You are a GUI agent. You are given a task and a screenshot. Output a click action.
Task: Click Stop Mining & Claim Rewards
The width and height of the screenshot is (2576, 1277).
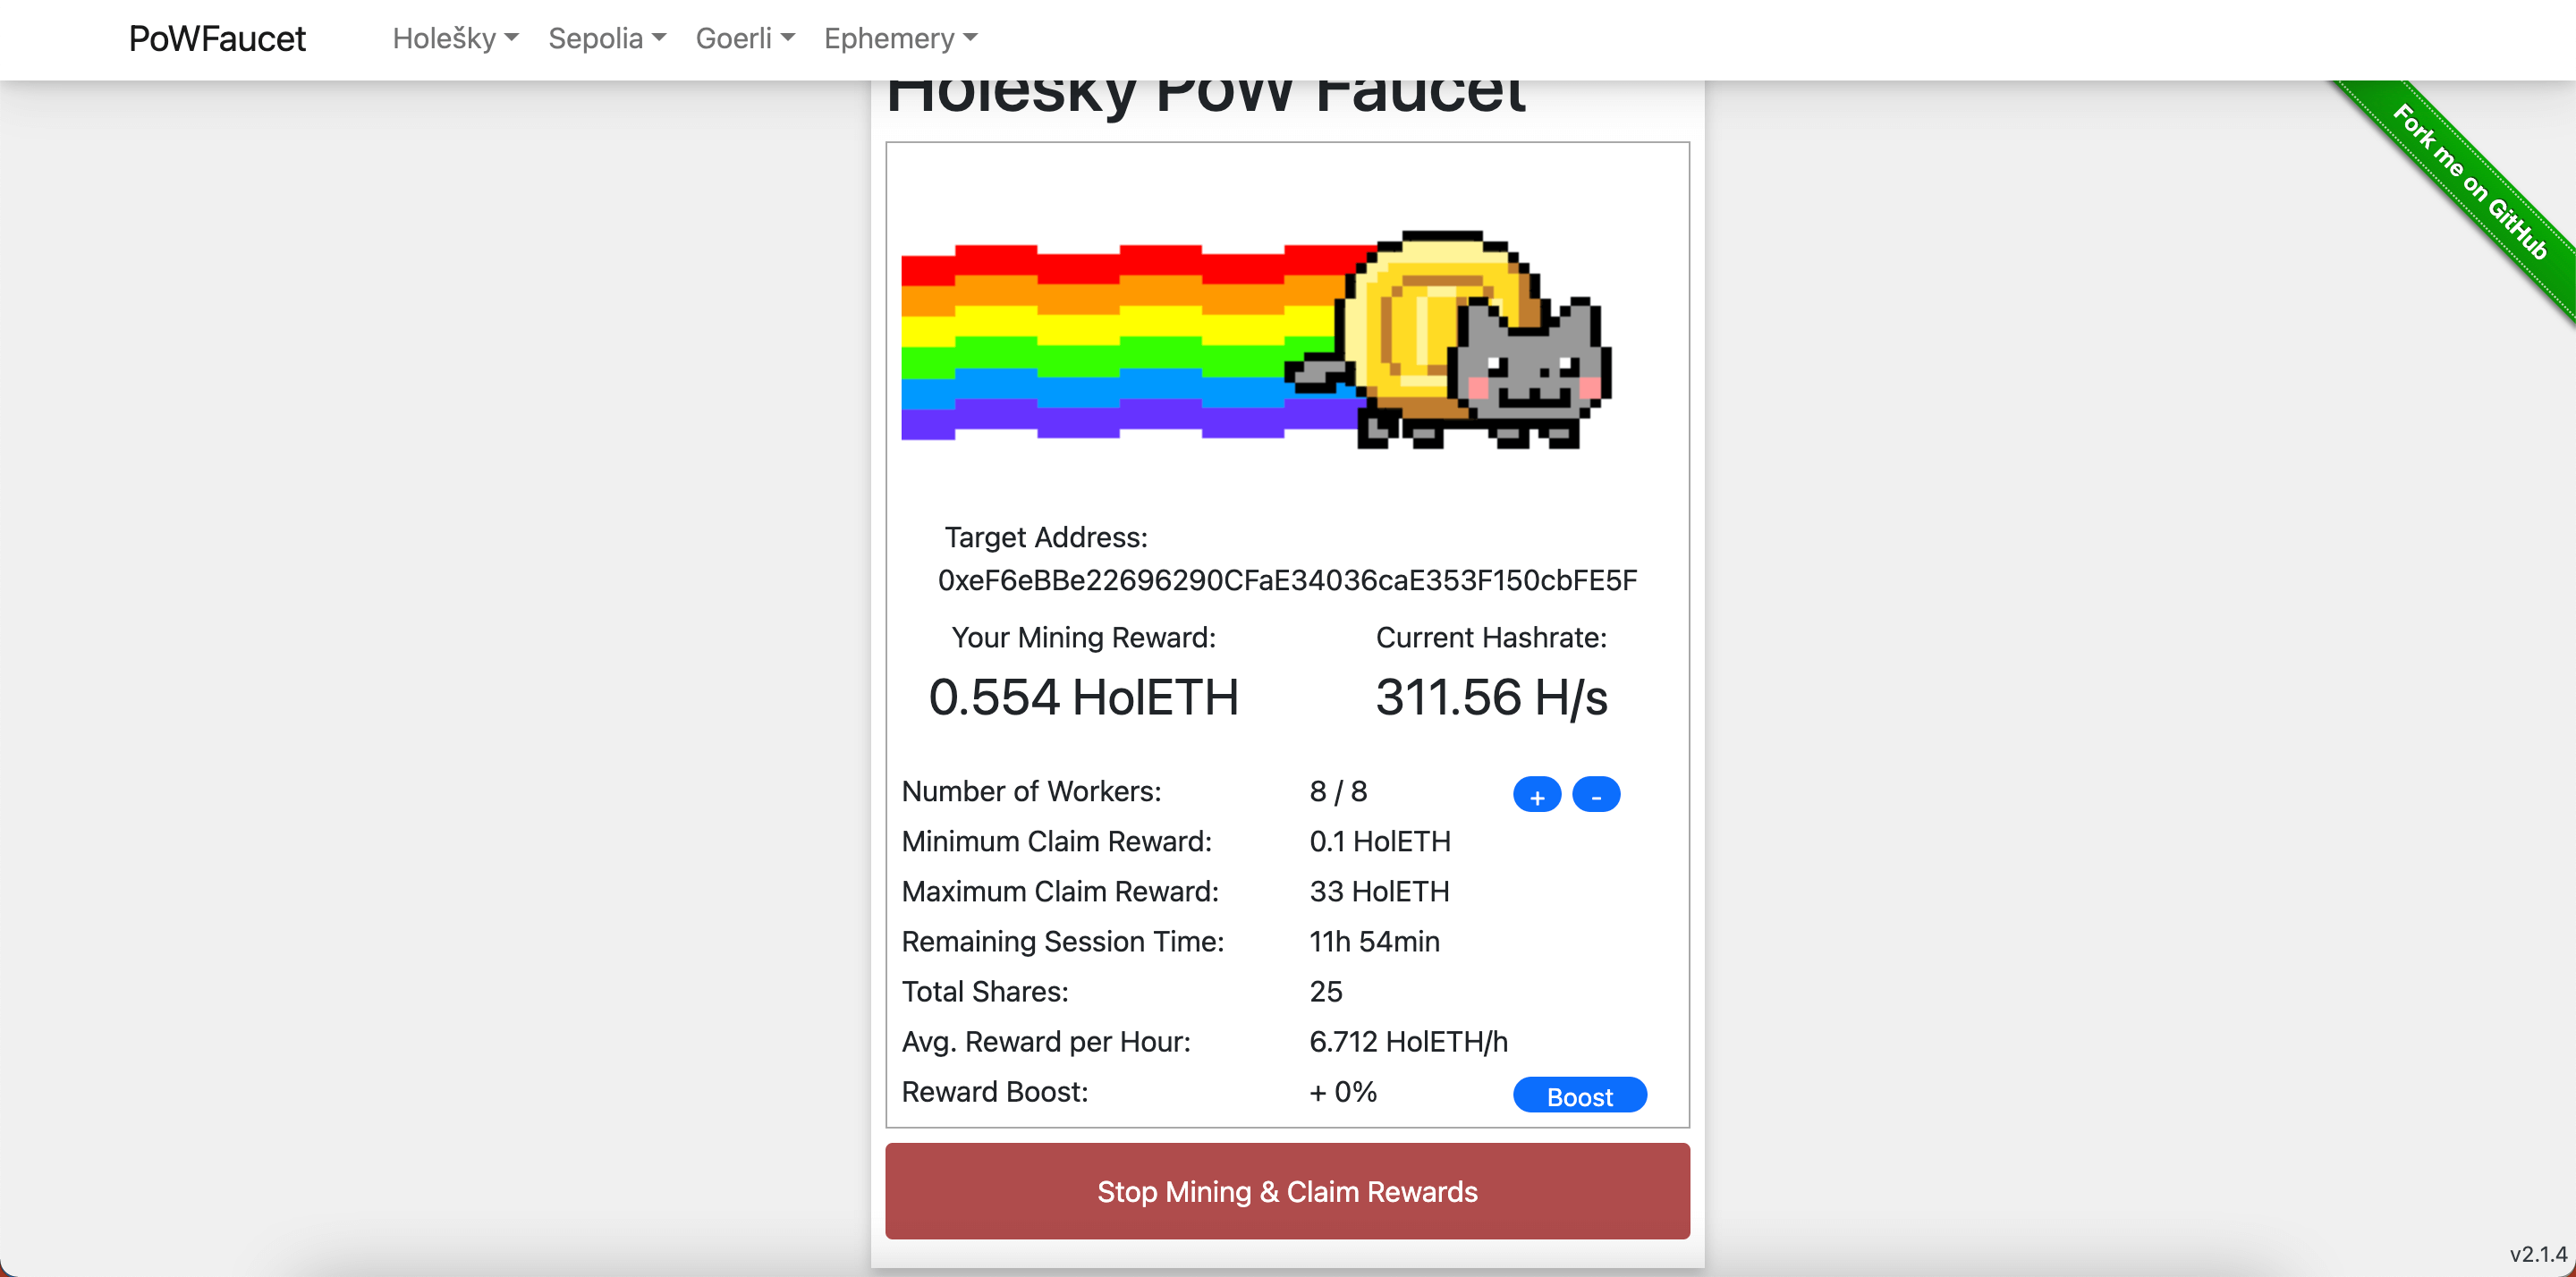coord(1287,1191)
